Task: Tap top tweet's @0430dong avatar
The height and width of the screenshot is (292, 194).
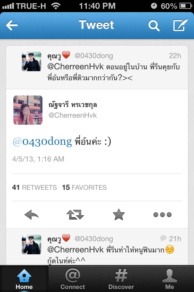Action: [32, 61]
